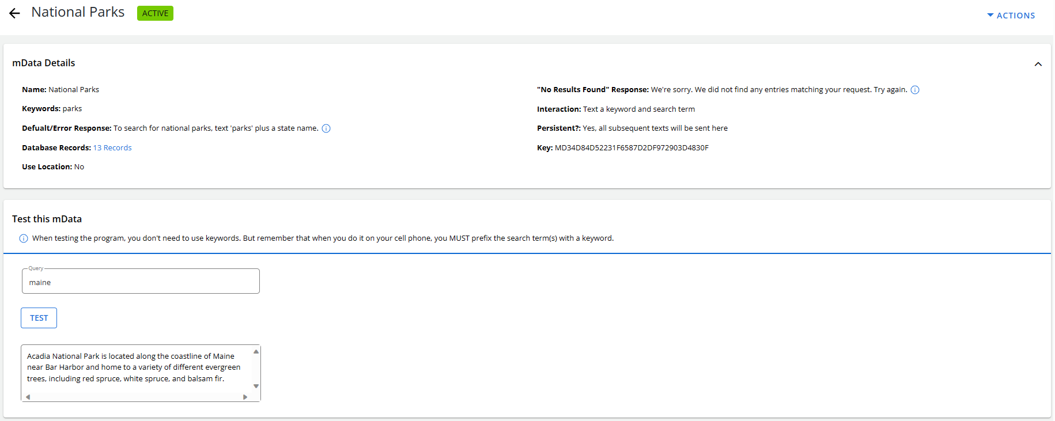Click the up arrow of result box scrollbar

pyautogui.click(x=256, y=351)
